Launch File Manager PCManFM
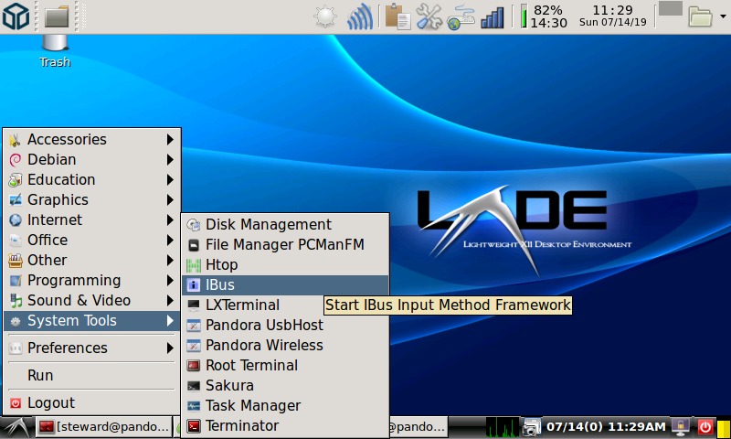731x439 pixels. (285, 244)
